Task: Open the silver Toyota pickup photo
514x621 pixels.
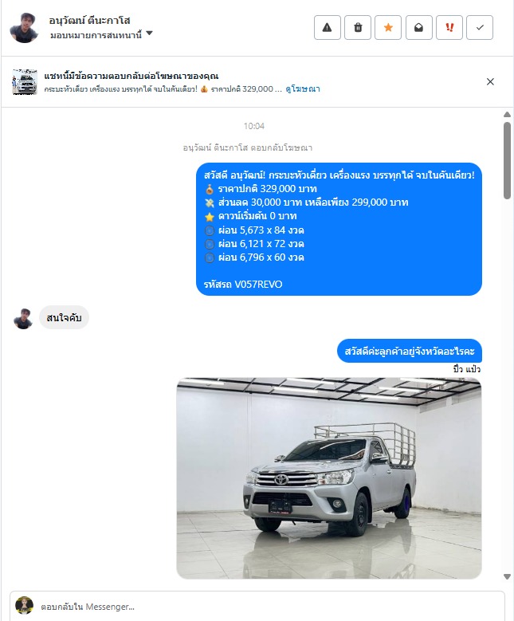Action: 328,478
